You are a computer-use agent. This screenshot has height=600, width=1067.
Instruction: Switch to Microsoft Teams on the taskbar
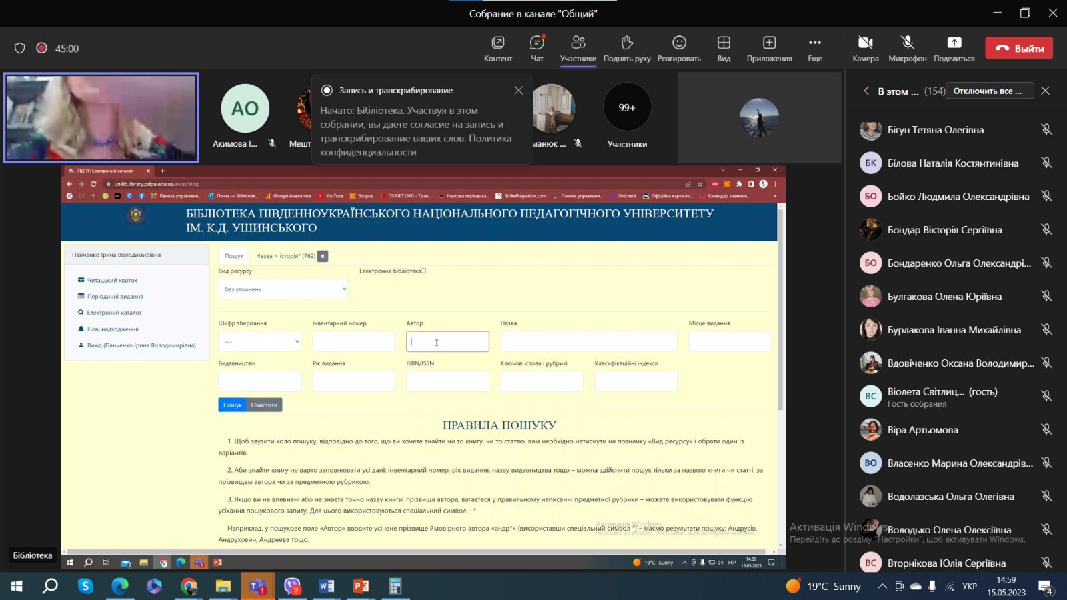[257, 586]
